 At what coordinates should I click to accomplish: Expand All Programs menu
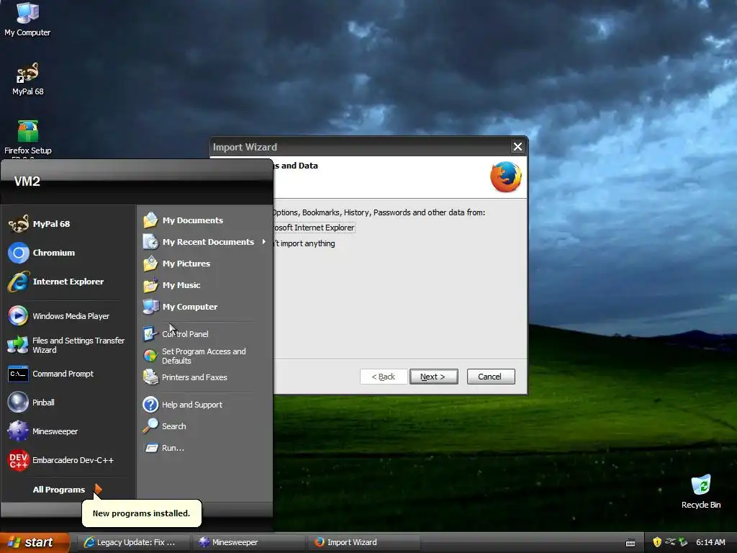67,490
